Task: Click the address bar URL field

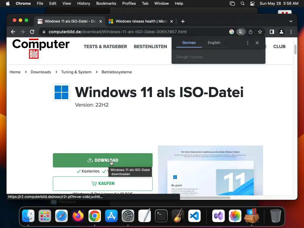Action: [134, 32]
